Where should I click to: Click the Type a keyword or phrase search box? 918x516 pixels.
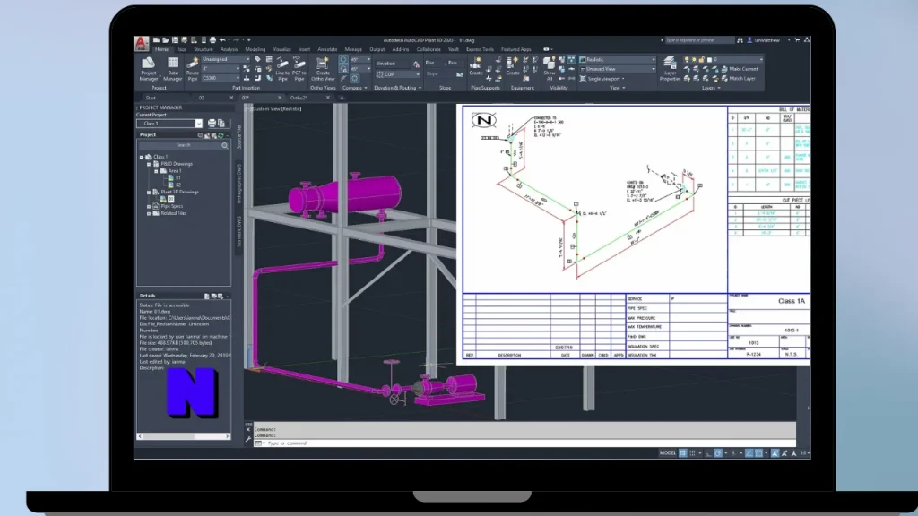(698, 40)
